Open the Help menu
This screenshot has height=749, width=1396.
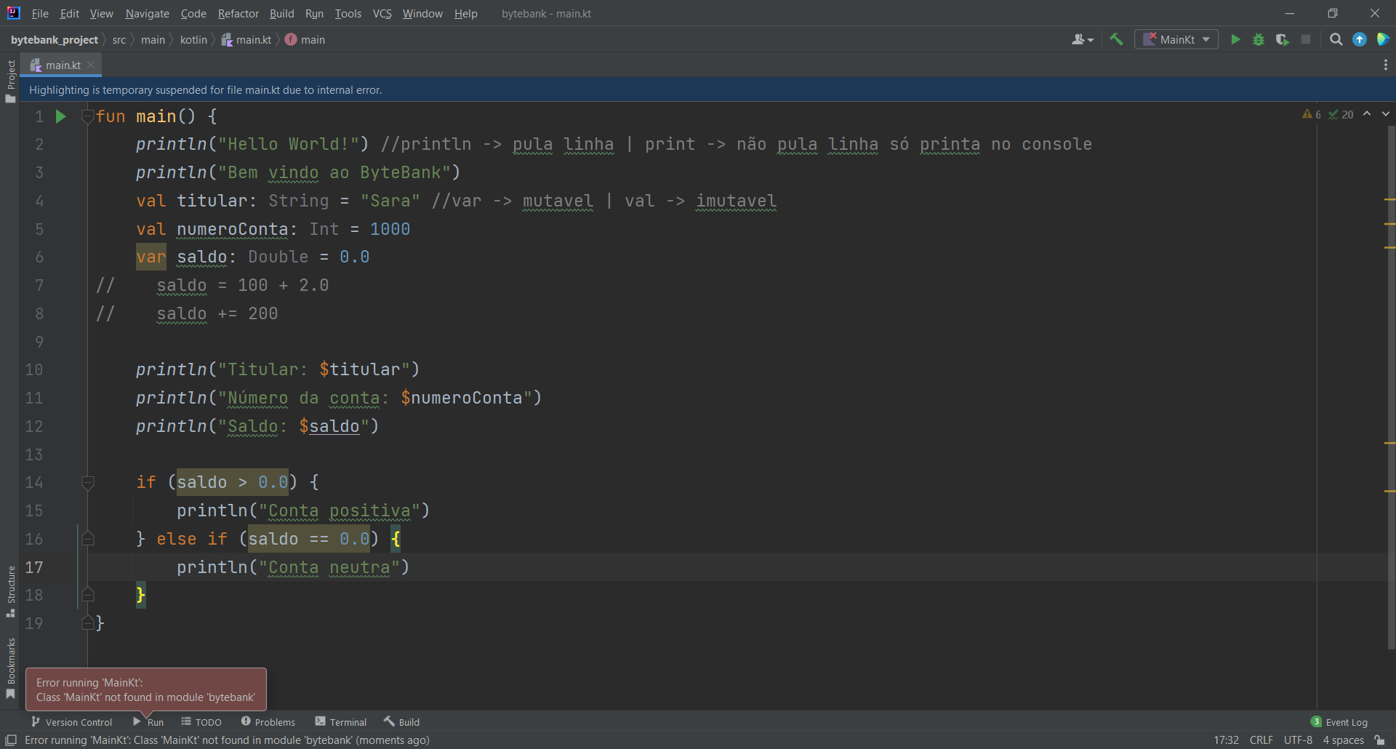(466, 14)
